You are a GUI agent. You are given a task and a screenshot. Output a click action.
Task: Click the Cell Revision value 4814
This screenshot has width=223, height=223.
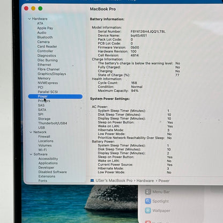(x=135, y=55)
